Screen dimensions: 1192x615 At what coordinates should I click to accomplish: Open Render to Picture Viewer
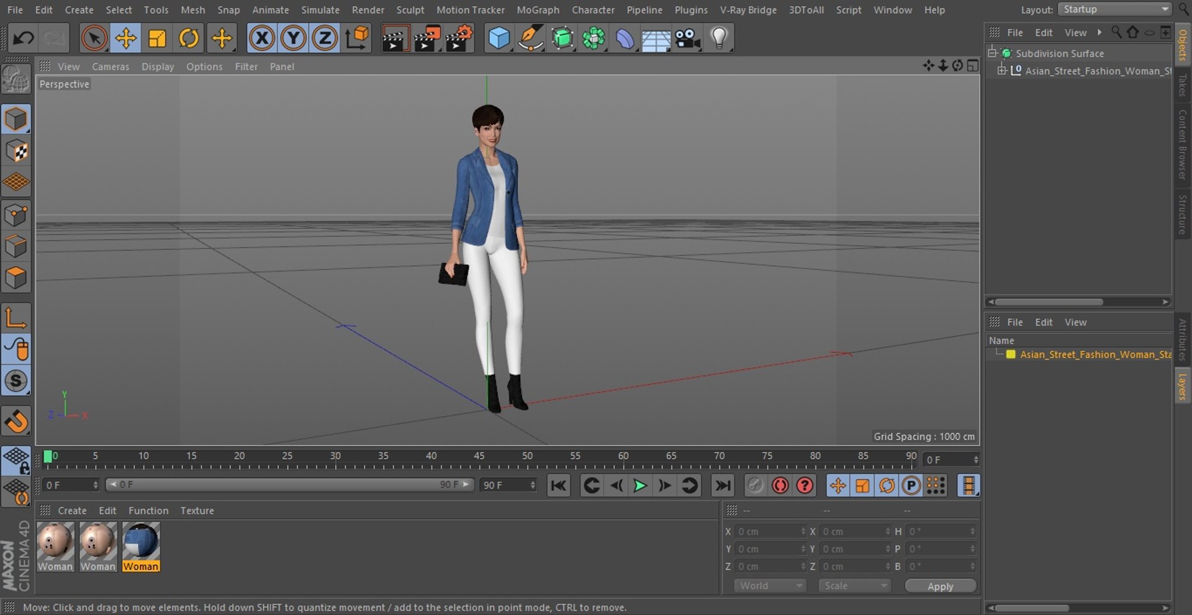coord(427,38)
